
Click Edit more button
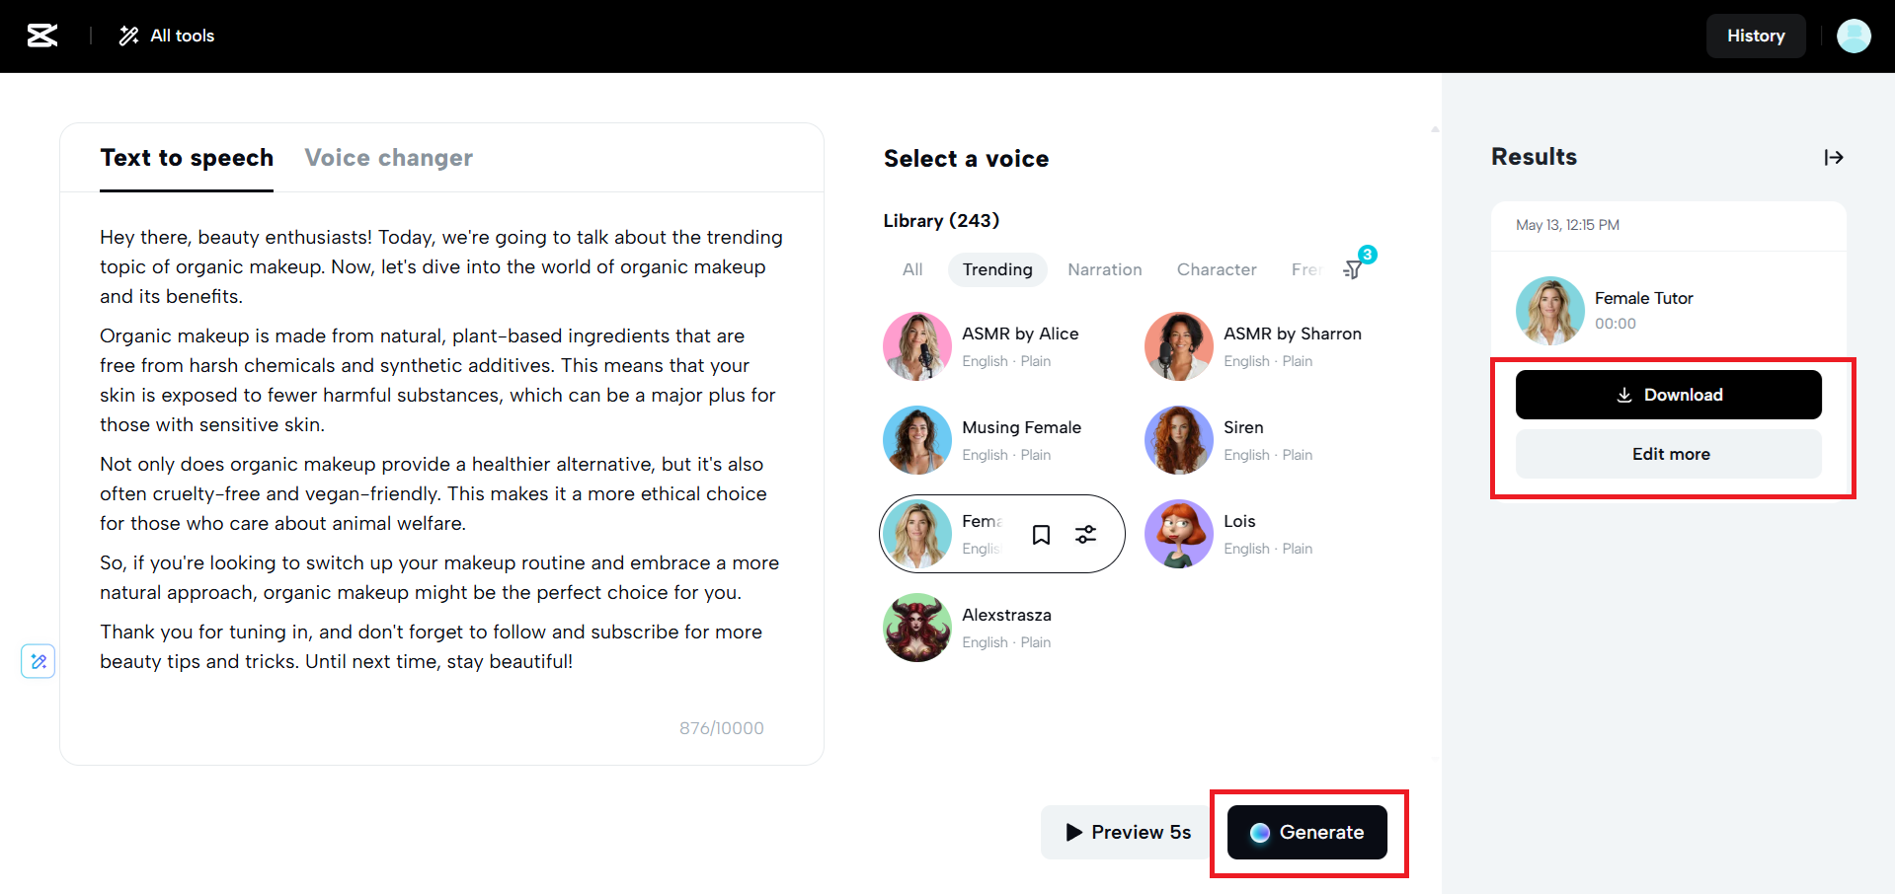(1668, 454)
